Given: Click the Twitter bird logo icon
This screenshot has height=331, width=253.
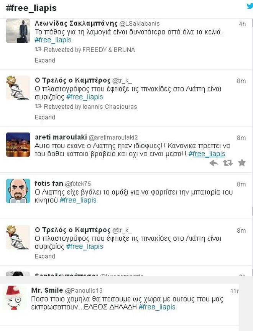Looking at the screenshot, I should 250,6.
